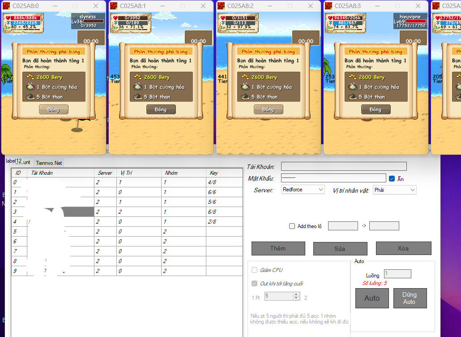Image resolution: width=461 pixels, height=337 pixels.
Task: Click the Bery gold icon in window C025A8:3
Action: 353,77
